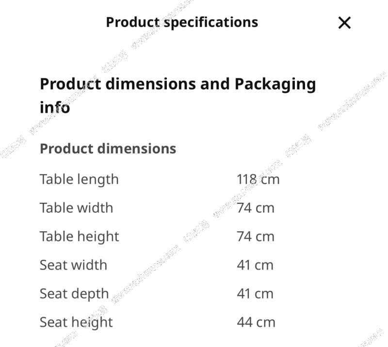Click the word 'info' in the heading
This screenshot has width=388, height=347.
pos(55,107)
